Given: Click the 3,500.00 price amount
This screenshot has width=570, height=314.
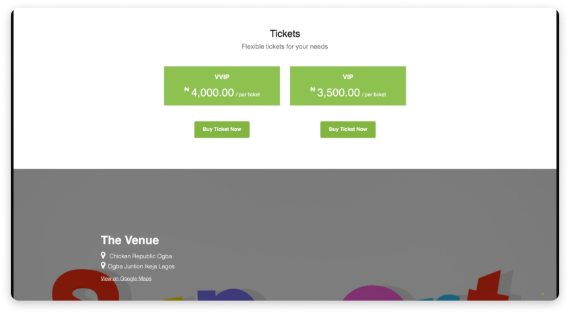Looking at the screenshot, I should click(338, 93).
